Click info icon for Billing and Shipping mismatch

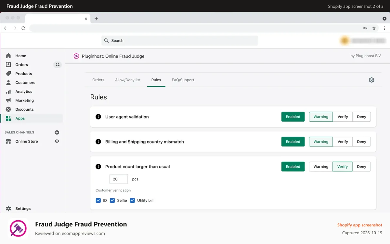[x=98, y=142]
